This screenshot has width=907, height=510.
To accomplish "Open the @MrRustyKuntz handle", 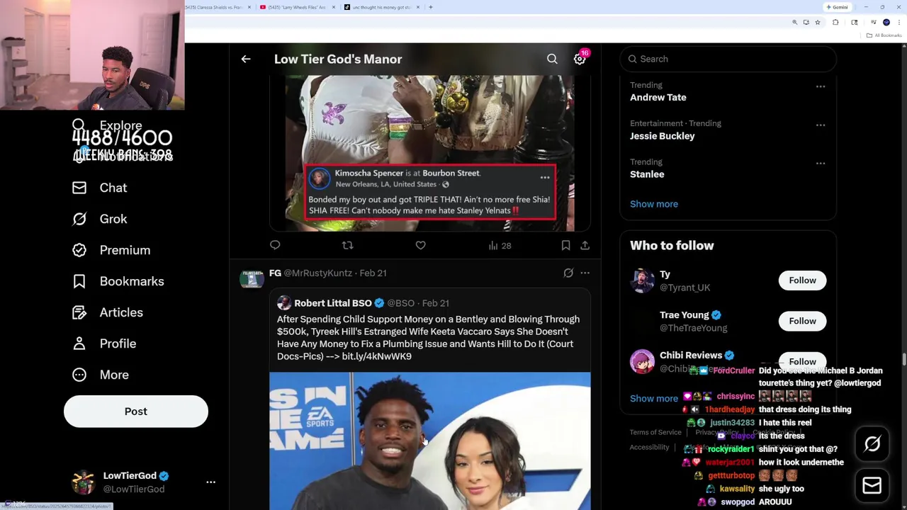I will 317,273.
